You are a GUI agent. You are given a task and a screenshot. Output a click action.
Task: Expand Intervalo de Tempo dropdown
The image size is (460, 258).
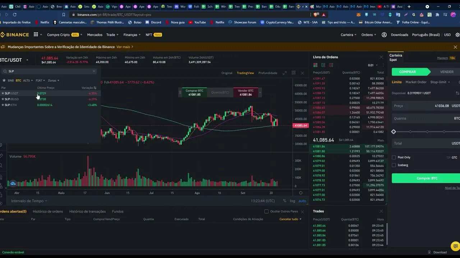pos(29,201)
